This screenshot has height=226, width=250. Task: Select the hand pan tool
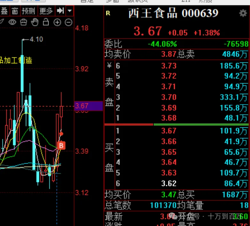(x=34, y=22)
